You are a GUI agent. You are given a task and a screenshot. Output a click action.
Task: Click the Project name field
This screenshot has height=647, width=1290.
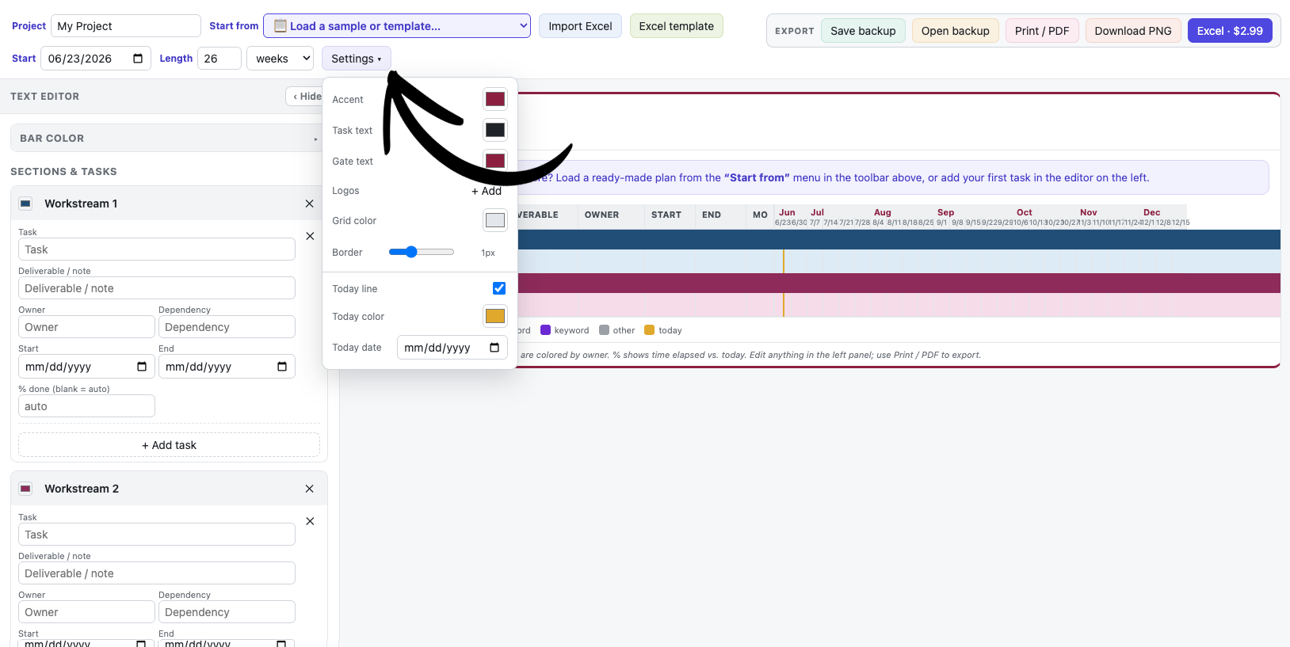(126, 26)
